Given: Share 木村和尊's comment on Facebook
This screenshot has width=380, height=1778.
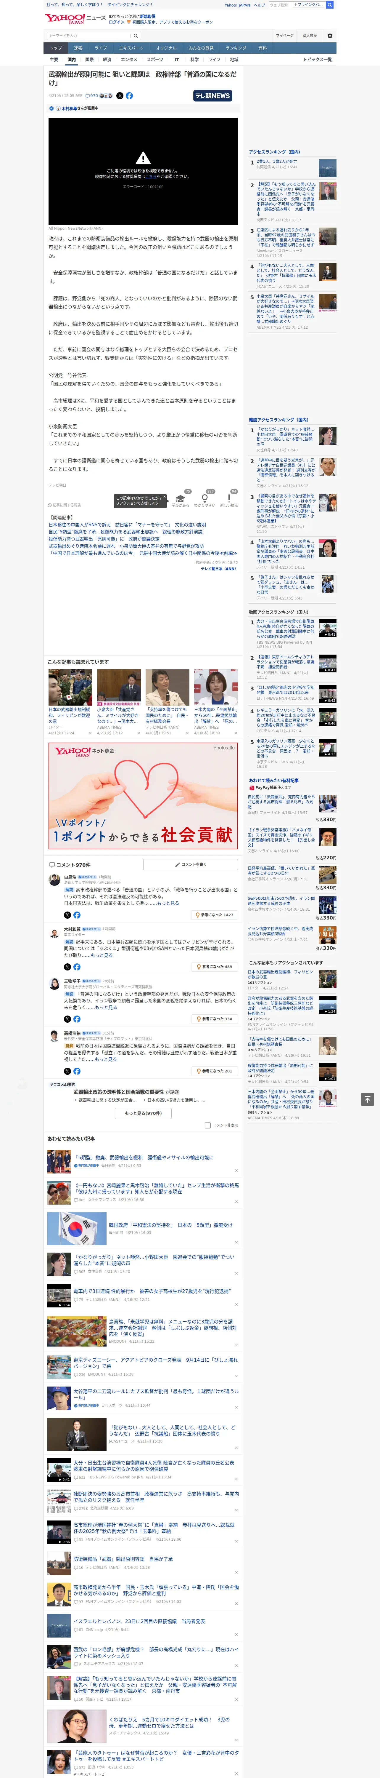Looking at the screenshot, I should point(77,966).
